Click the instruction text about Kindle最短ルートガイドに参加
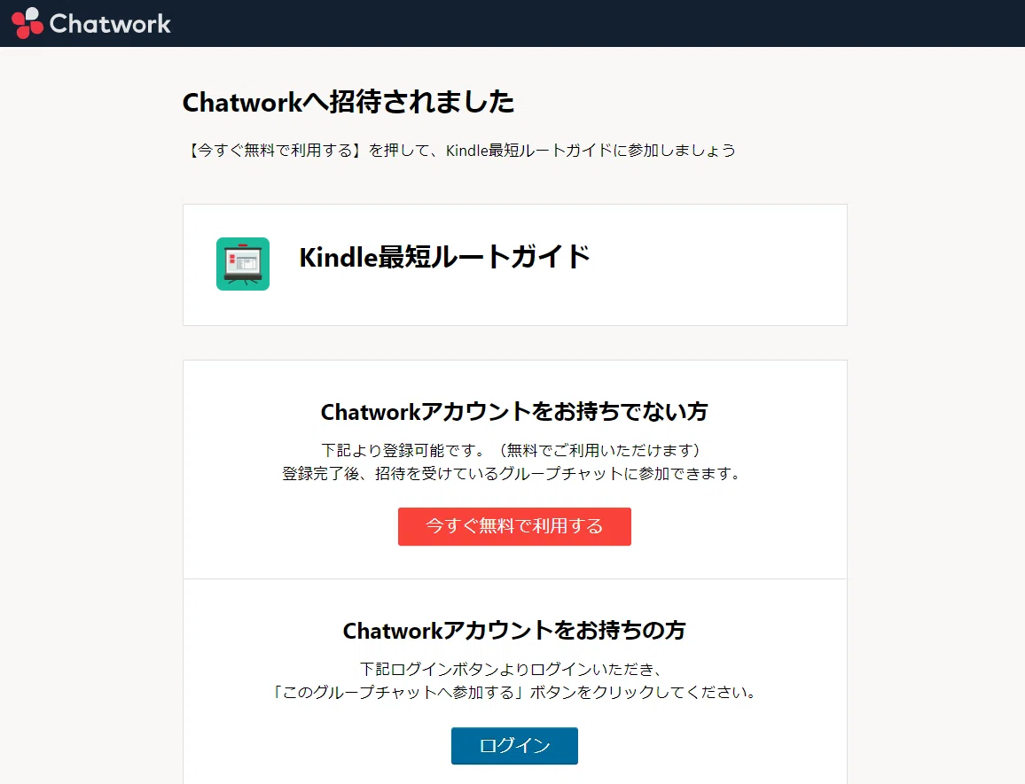This screenshot has height=784, width=1025. [462, 151]
